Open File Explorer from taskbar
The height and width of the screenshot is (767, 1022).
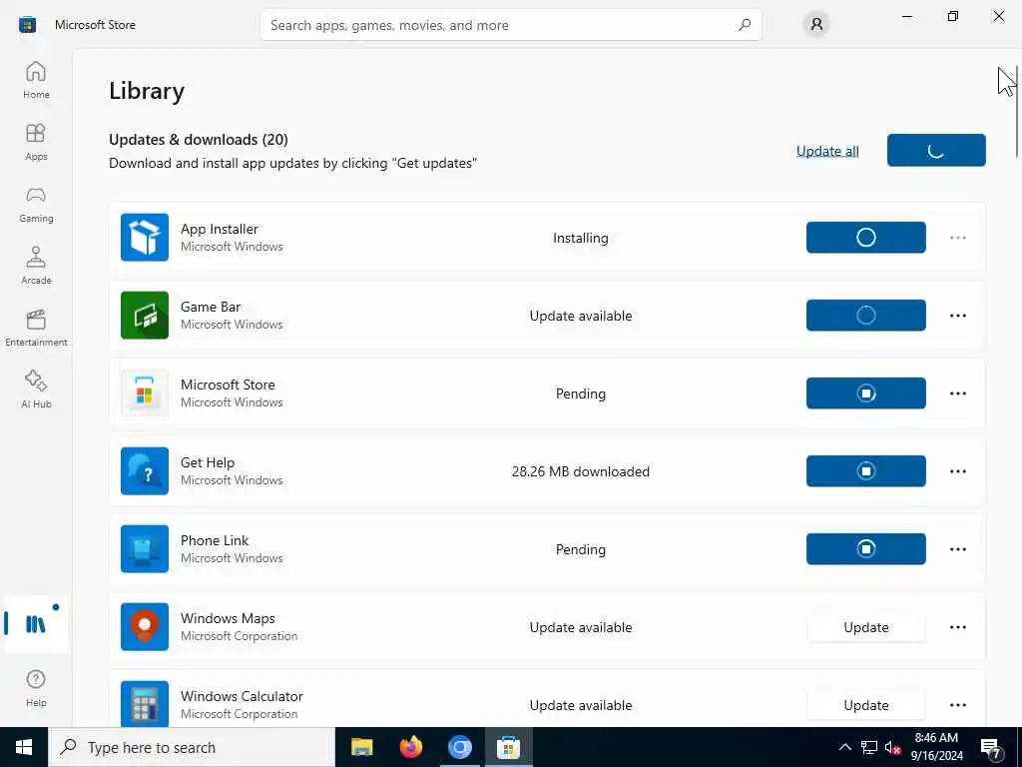click(361, 747)
